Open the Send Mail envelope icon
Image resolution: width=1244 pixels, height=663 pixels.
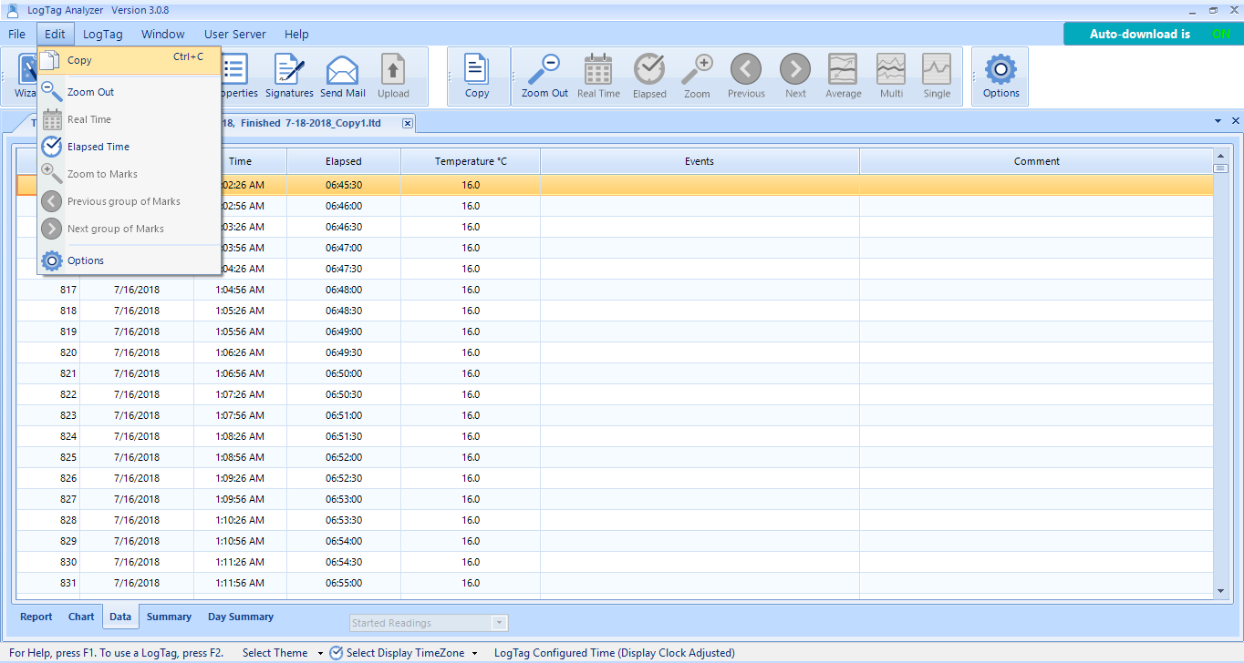[342, 75]
